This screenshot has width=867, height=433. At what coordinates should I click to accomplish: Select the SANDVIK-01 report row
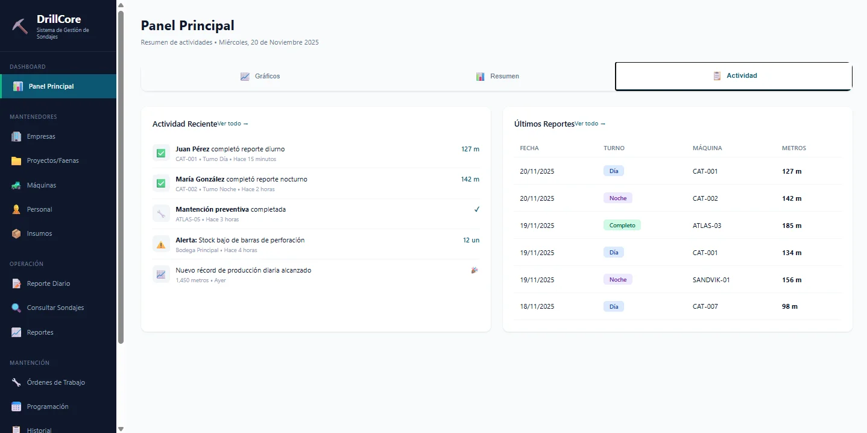click(x=678, y=280)
